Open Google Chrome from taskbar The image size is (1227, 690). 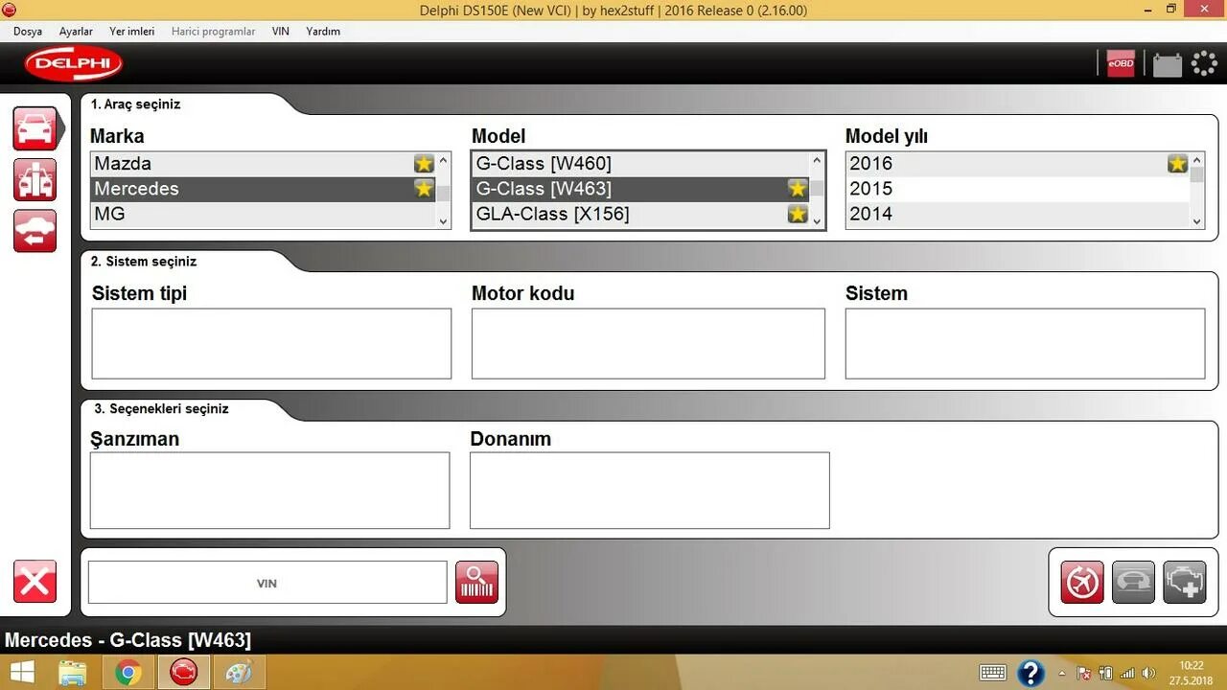[127, 673]
